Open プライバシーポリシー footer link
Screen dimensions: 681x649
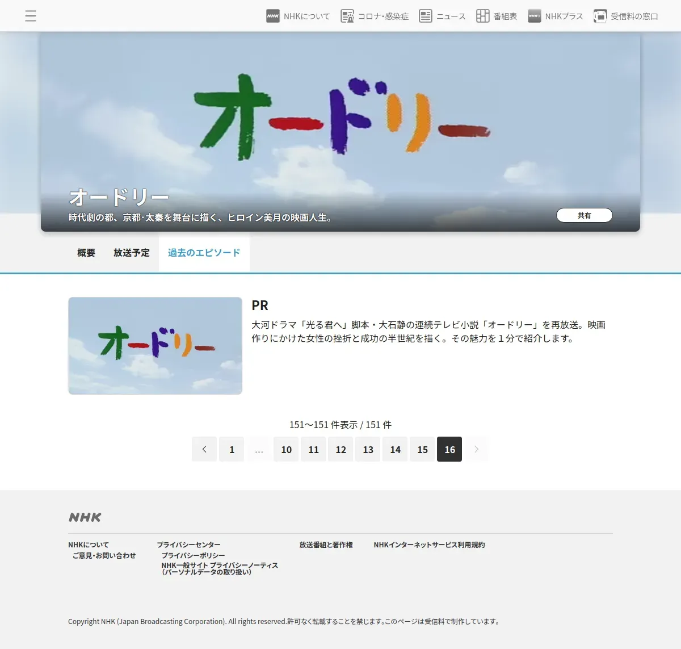tap(193, 555)
